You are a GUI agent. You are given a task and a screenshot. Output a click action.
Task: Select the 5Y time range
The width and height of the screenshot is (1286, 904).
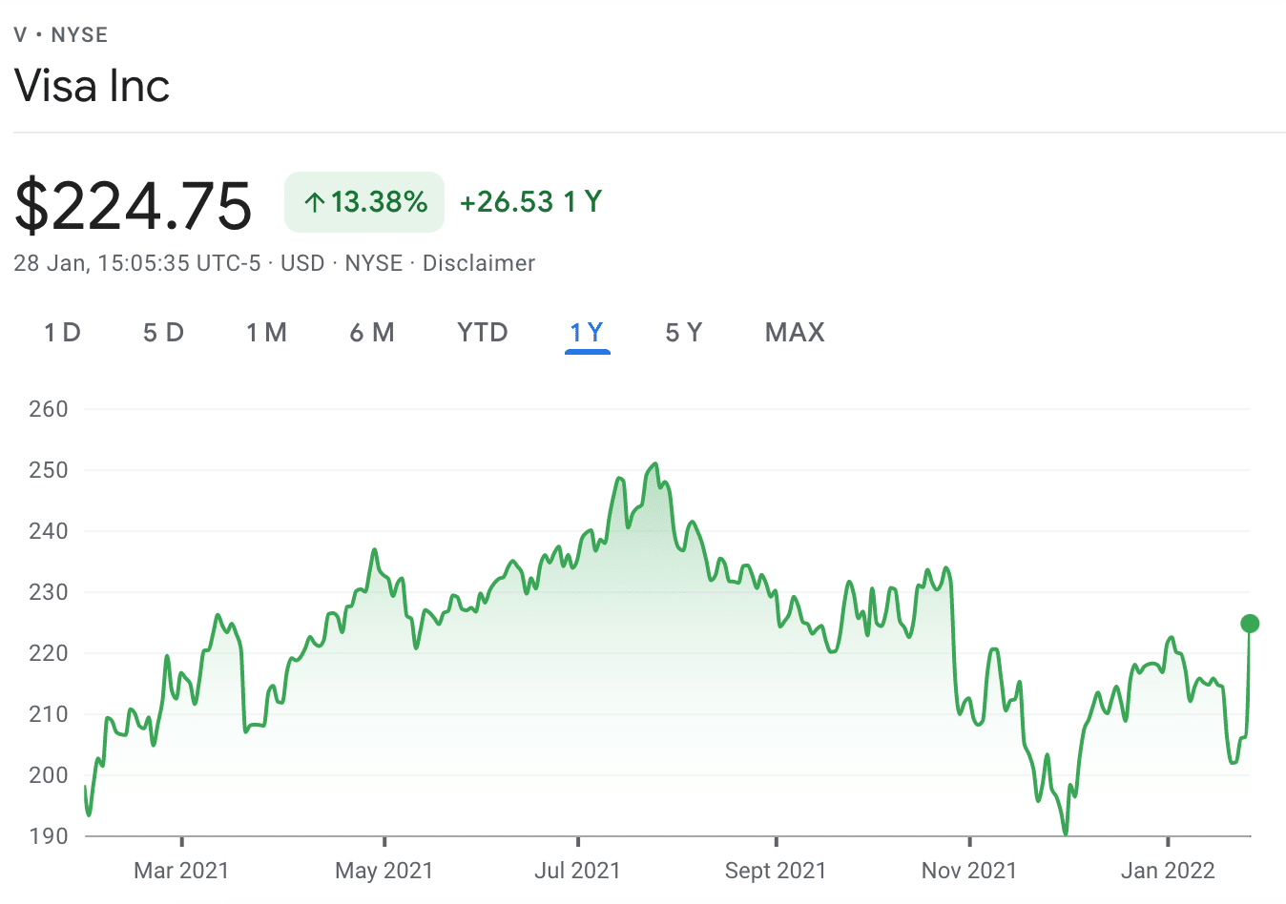(684, 333)
